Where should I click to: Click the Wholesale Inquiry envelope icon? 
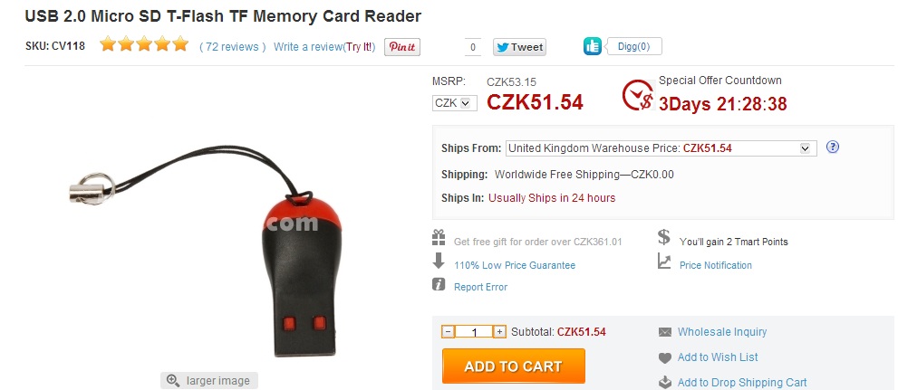664,332
